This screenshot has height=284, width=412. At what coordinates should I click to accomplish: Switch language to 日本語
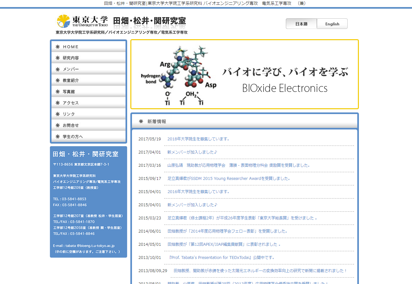[301, 24]
